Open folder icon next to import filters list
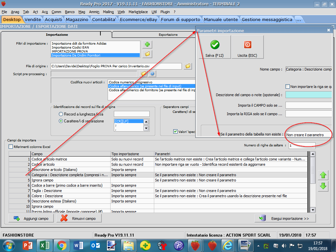 [x=147, y=54]
